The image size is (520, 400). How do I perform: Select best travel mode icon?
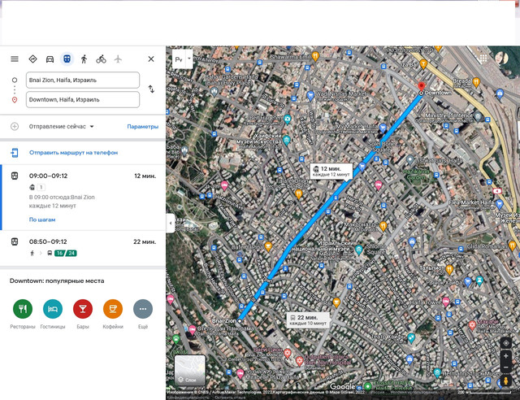(32, 59)
